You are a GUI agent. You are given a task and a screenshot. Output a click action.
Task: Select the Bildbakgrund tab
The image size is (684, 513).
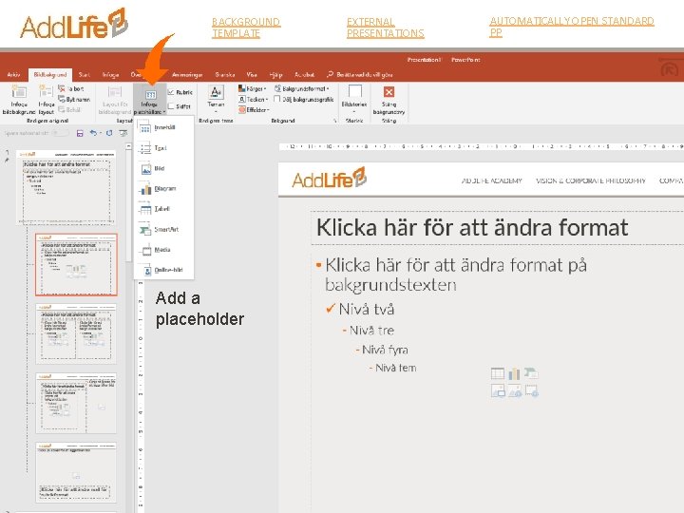[50, 75]
